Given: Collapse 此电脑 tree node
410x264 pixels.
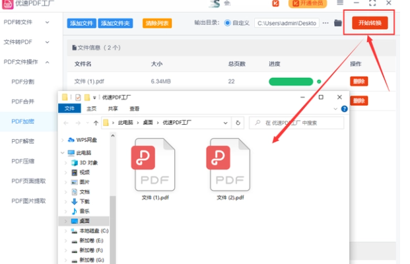Looking at the screenshot, I should point(63,152).
